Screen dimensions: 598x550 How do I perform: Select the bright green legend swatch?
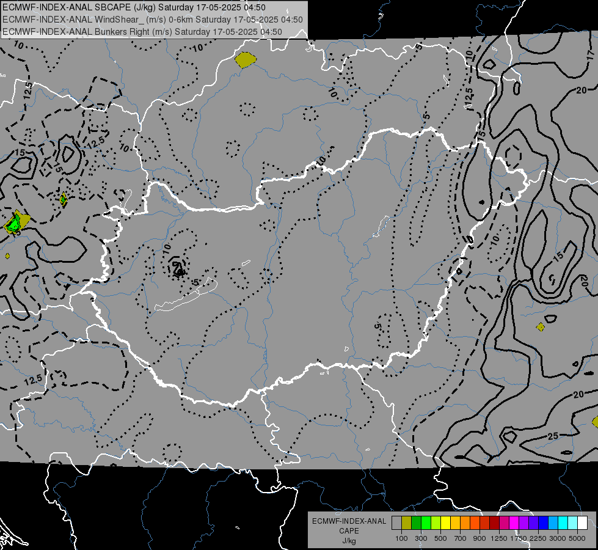pos(426,522)
